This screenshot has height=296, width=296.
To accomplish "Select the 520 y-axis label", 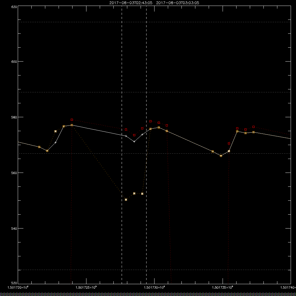I will click(14, 283).
